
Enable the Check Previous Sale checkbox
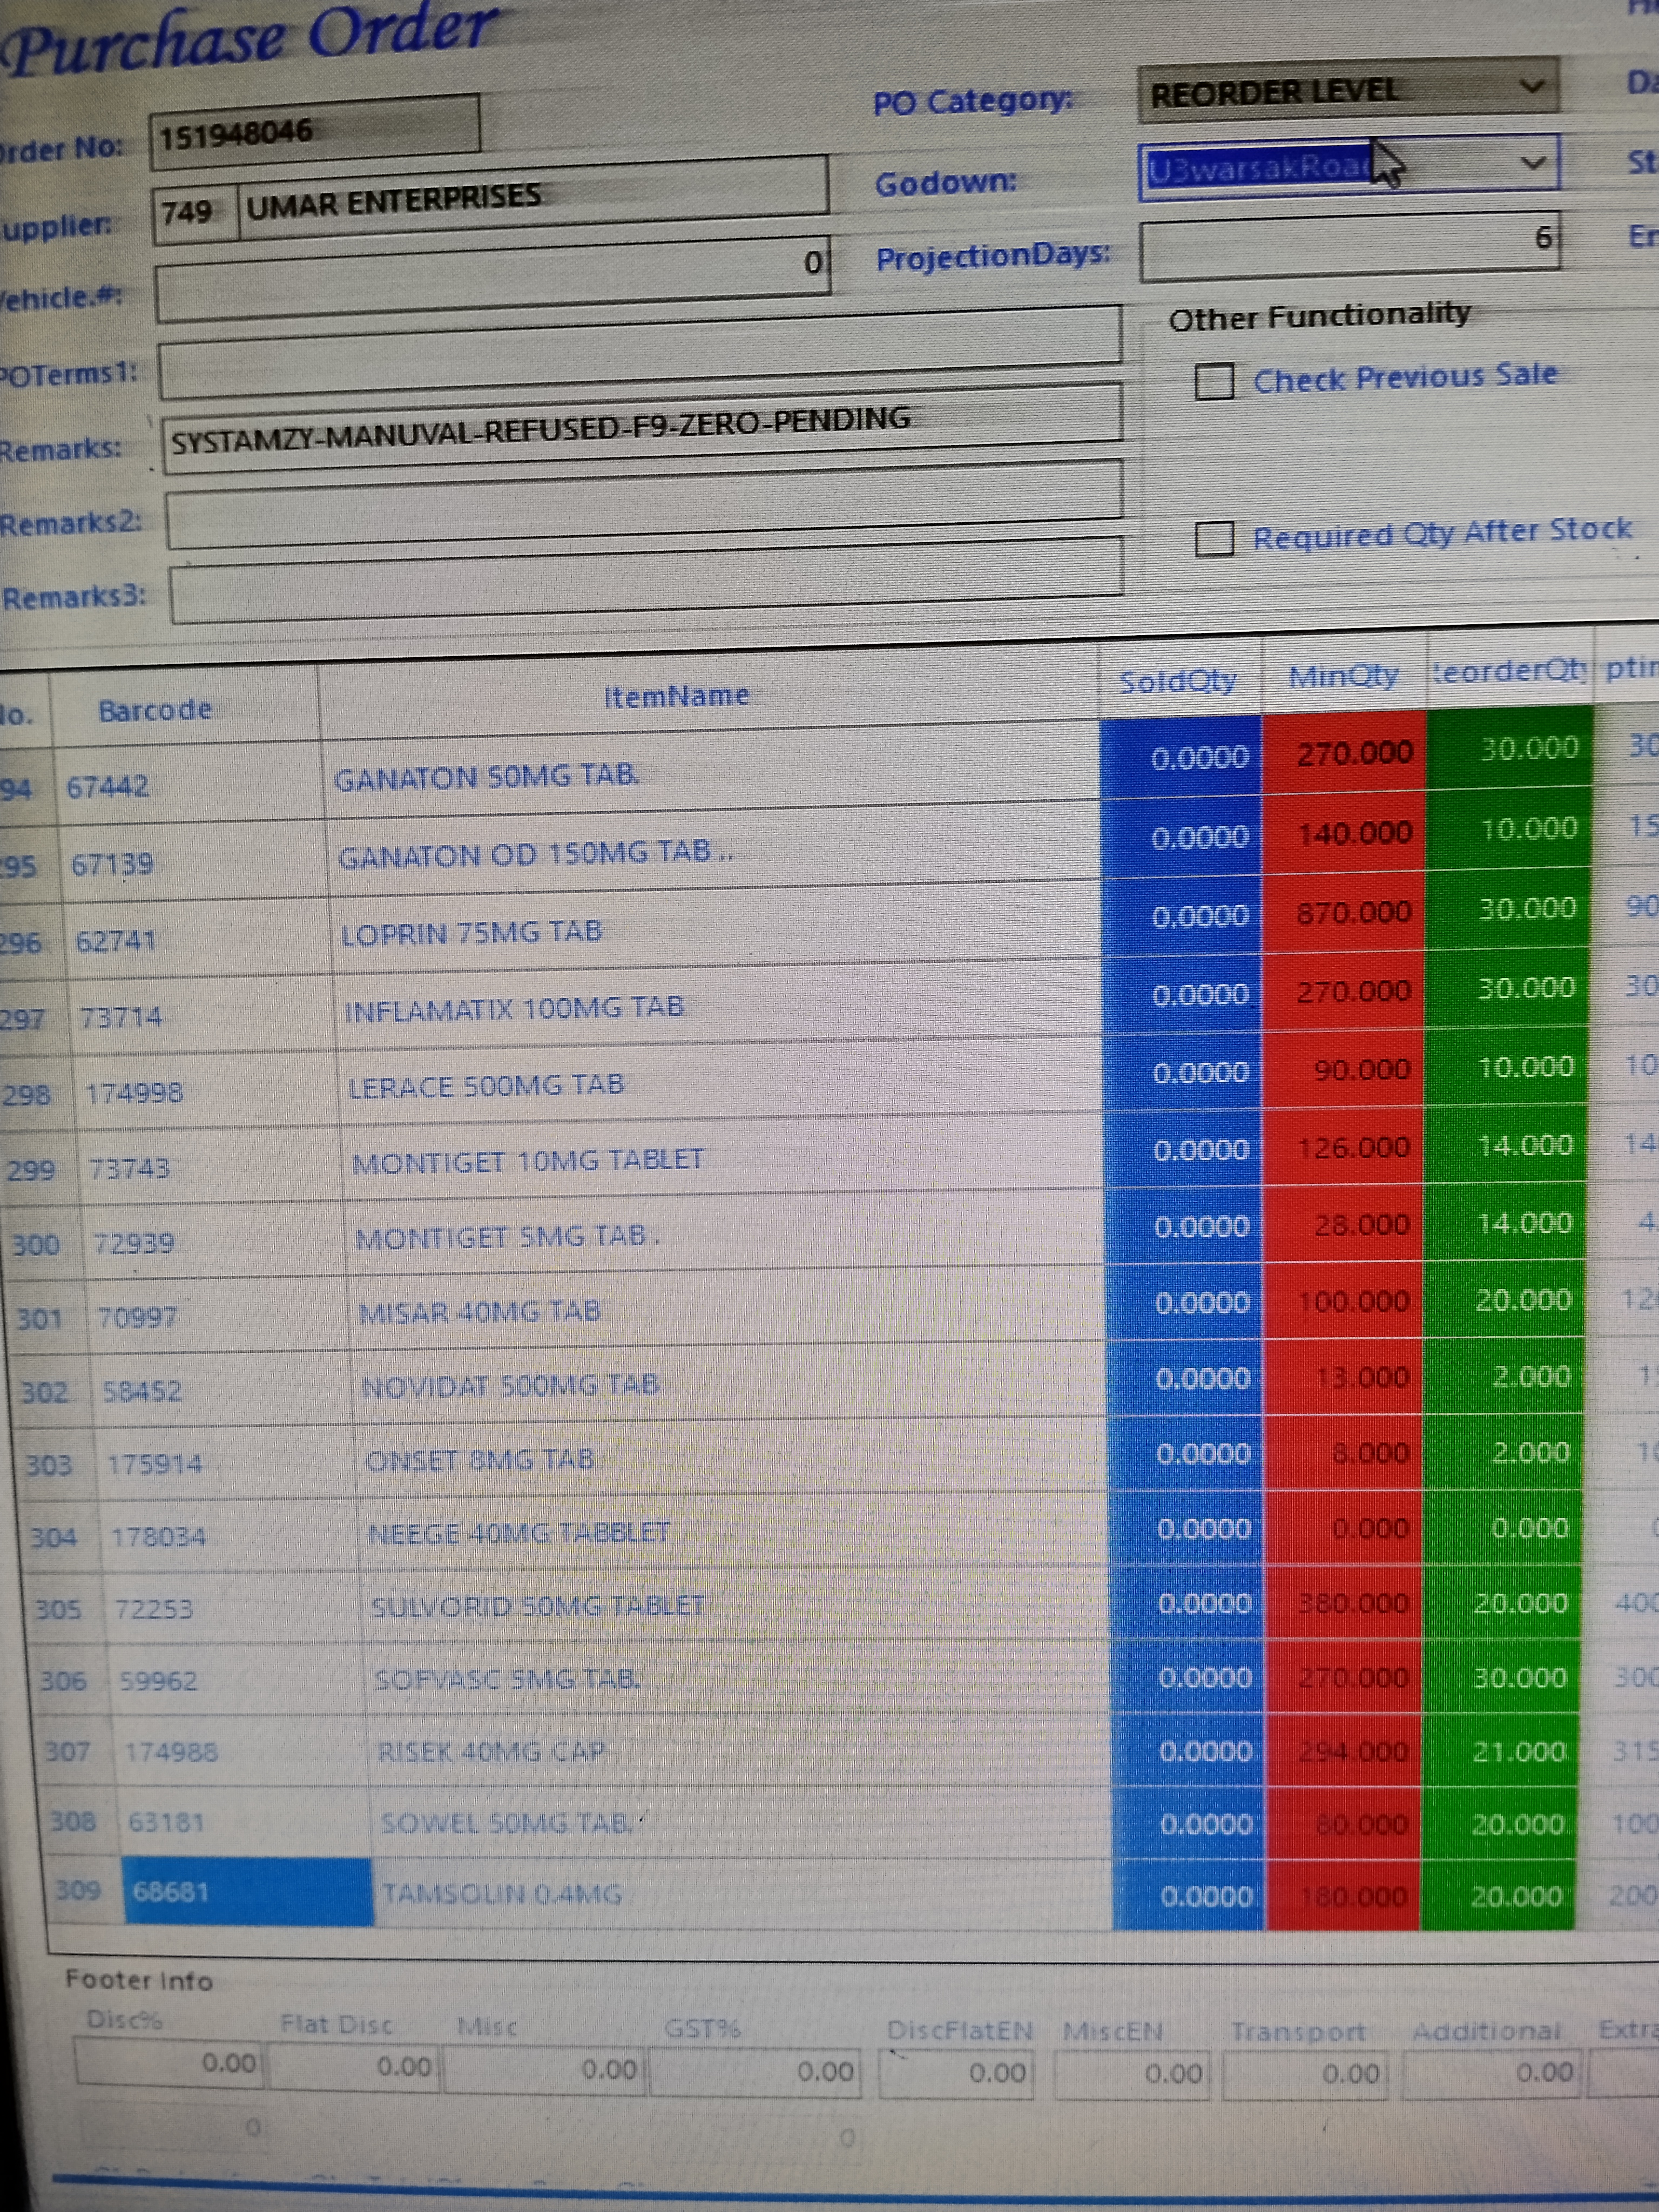1214,381
